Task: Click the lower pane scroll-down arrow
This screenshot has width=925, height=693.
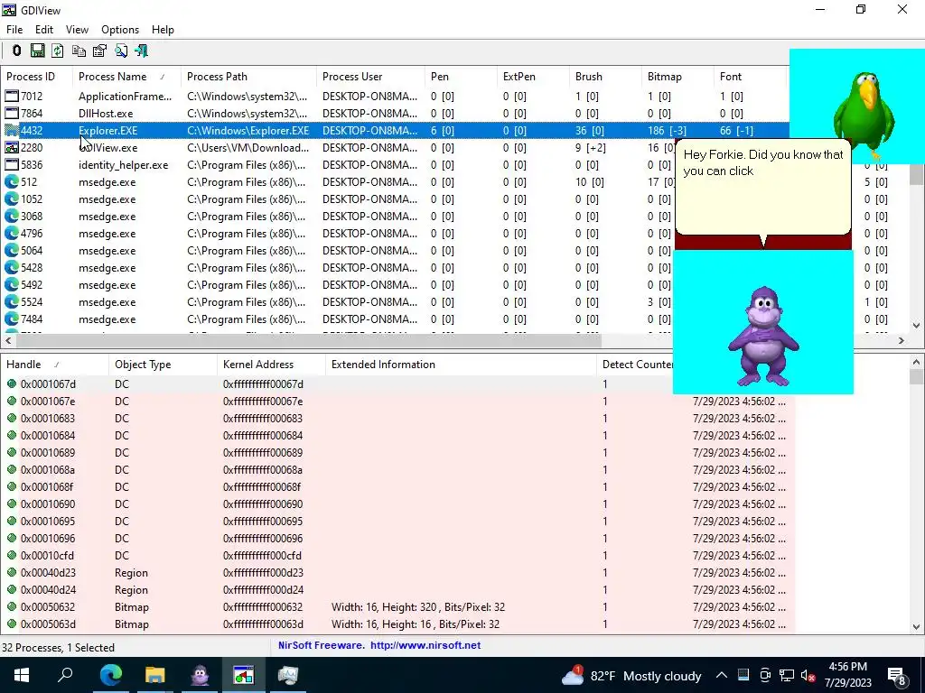Action: [916, 627]
